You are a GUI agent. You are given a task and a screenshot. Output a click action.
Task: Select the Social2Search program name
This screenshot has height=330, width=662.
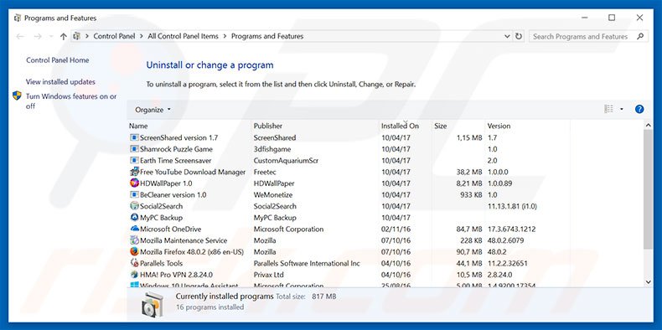click(x=161, y=206)
